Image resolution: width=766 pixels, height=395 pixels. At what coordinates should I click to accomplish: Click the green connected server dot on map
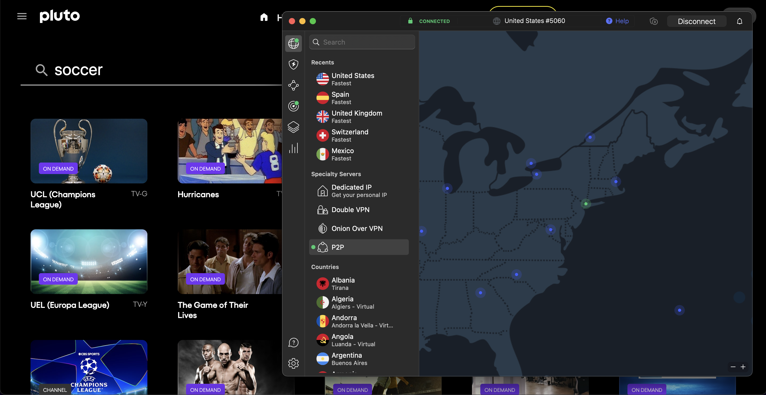coord(585,204)
